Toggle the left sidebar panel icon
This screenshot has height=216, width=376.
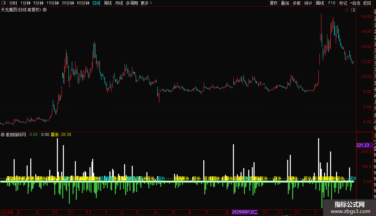[x=4, y=3]
